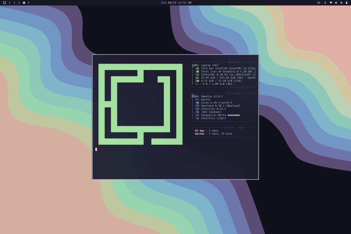Open the Wi-Fi network indicator
The image size is (351, 234).
(331, 3)
